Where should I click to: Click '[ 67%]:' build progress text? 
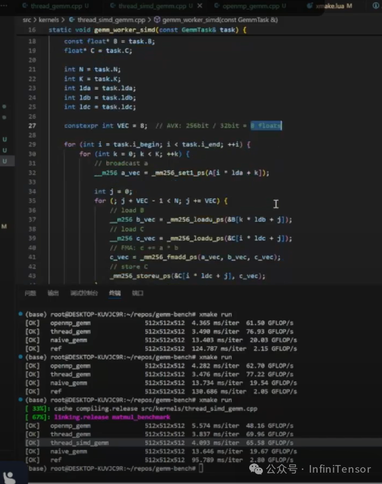38,417
